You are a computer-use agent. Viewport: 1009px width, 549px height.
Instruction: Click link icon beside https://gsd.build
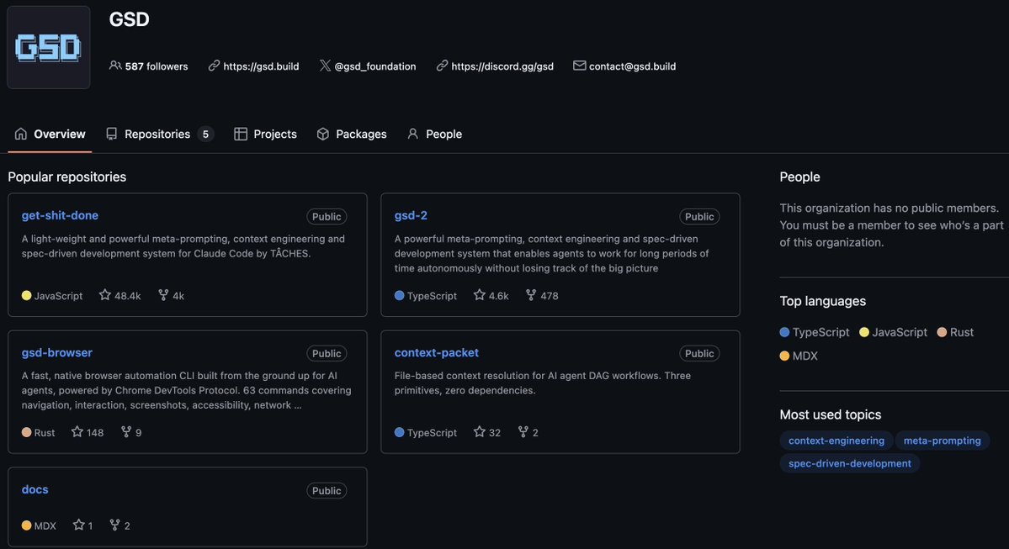[214, 66]
